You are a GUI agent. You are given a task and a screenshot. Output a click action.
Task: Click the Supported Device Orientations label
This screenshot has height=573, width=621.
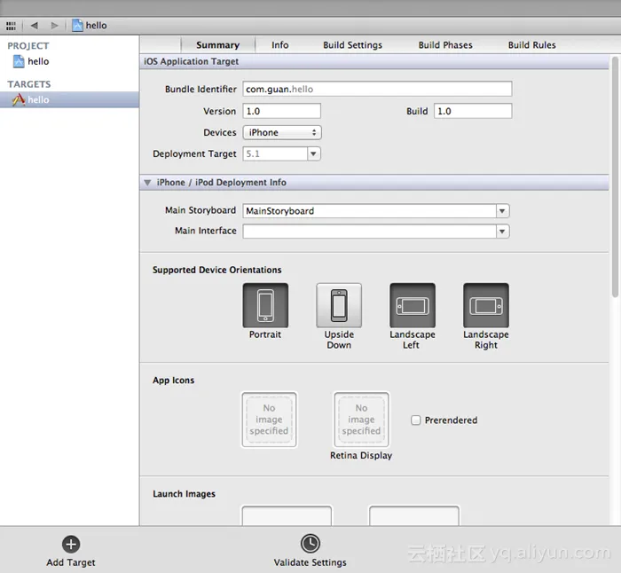click(x=217, y=270)
